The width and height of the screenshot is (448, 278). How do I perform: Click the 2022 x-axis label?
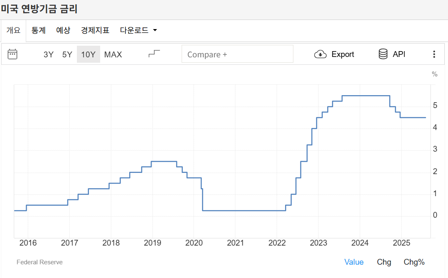[x=277, y=243]
